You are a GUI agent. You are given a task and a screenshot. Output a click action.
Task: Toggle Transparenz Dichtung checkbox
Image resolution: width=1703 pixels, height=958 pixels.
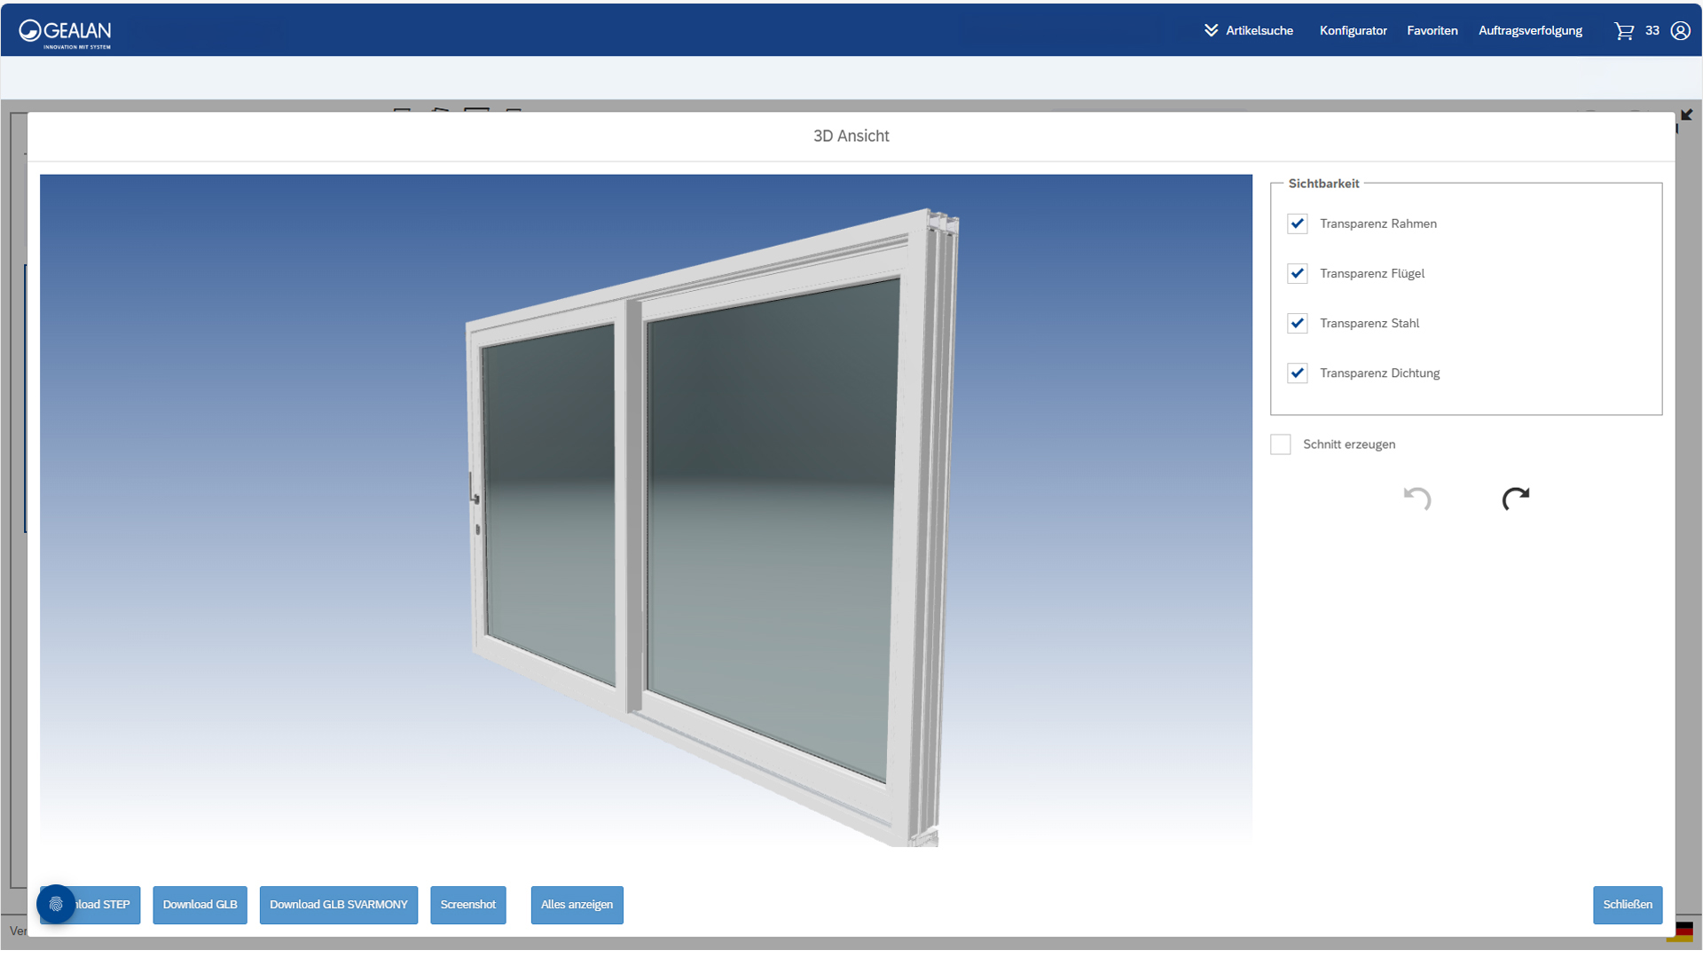pyautogui.click(x=1297, y=373)
